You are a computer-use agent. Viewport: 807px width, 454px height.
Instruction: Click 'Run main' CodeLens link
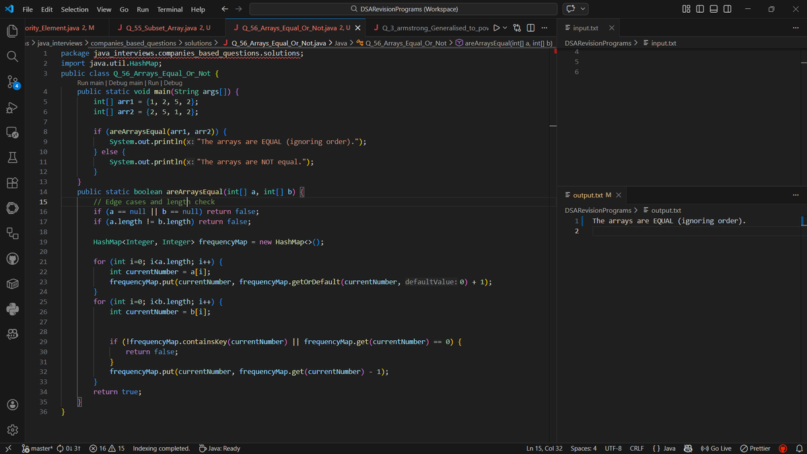click(90, 82)
